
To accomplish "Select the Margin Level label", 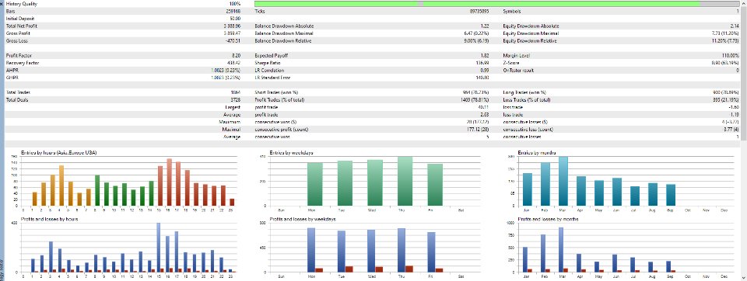I will tap(515, 56).
